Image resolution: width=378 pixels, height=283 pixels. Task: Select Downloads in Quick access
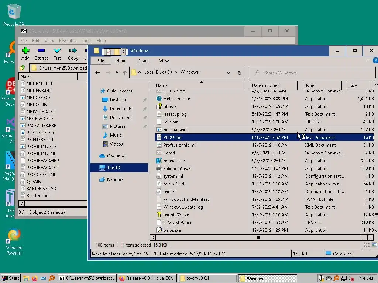coord(121,109)
